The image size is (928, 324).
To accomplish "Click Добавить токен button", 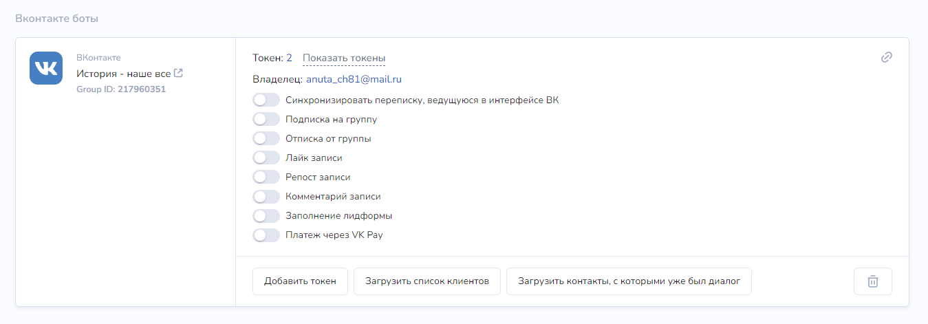I will 301,281.
